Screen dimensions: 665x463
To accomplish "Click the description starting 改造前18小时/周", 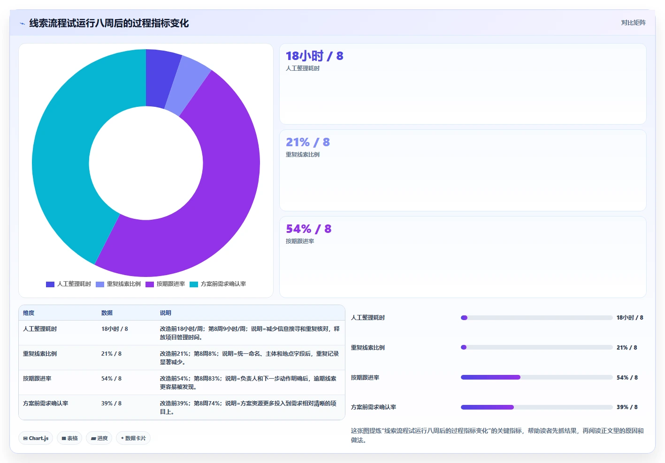I will [250, 333].
